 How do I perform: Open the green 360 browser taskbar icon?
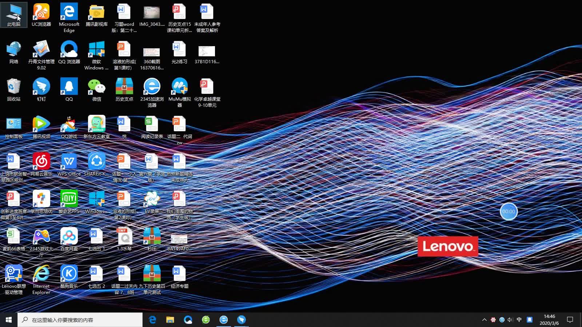click(206, 320)
